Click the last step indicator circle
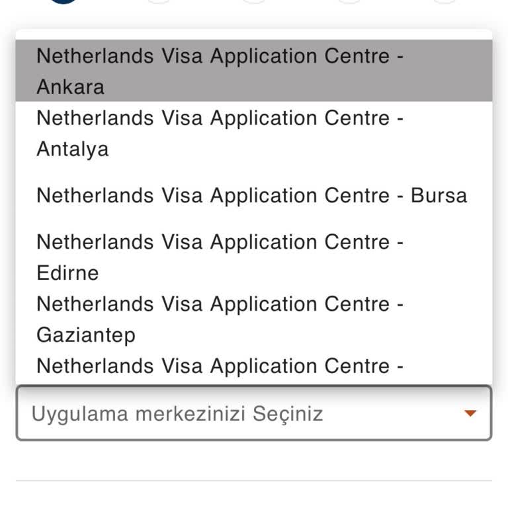508x508 pixels. [x=444, y=1]
